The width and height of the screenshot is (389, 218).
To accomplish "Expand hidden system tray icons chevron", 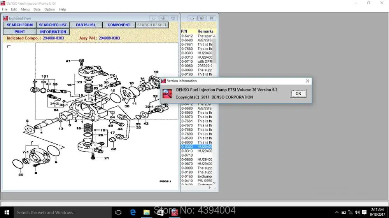I will coord(337,212).
